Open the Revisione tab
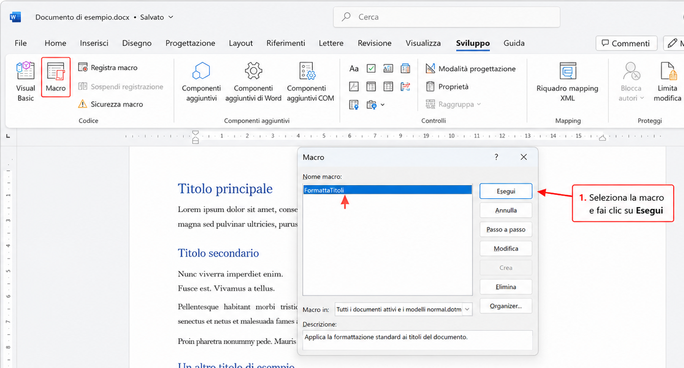Image resolution: width=684 pixels, height=368 pixels. [374, 43]
